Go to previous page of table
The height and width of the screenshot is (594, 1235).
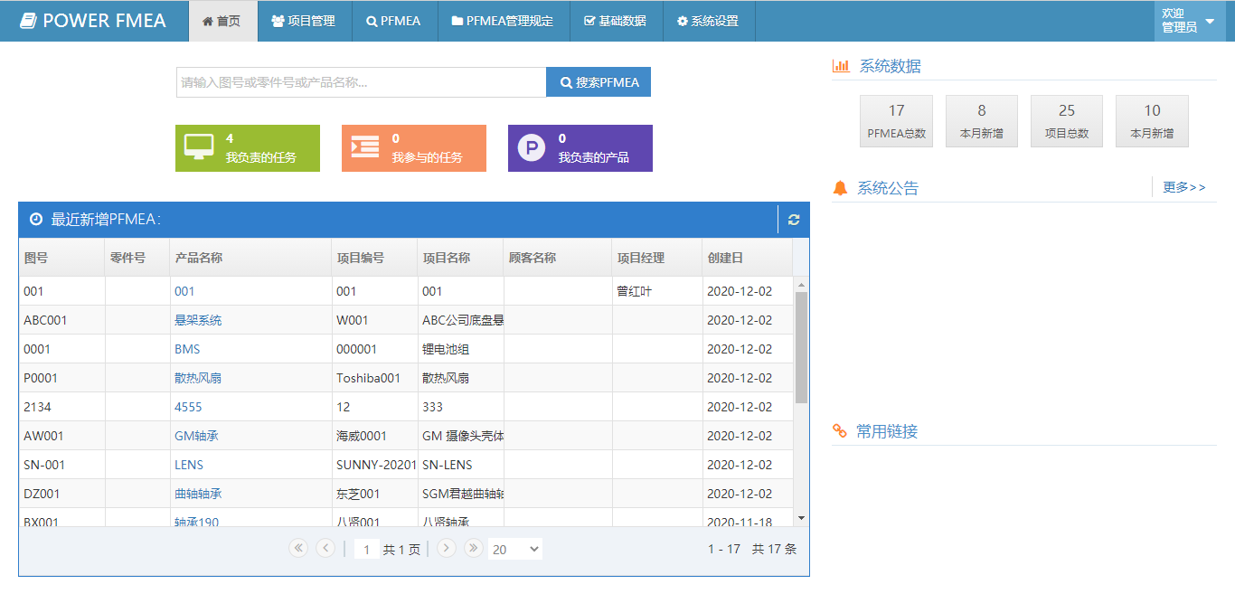pyautogui.click(x=325, y=548)
